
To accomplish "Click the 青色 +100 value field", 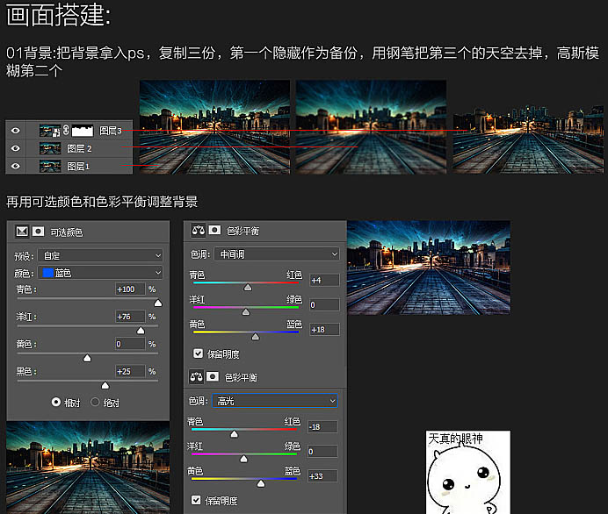I will pos(130,289).
